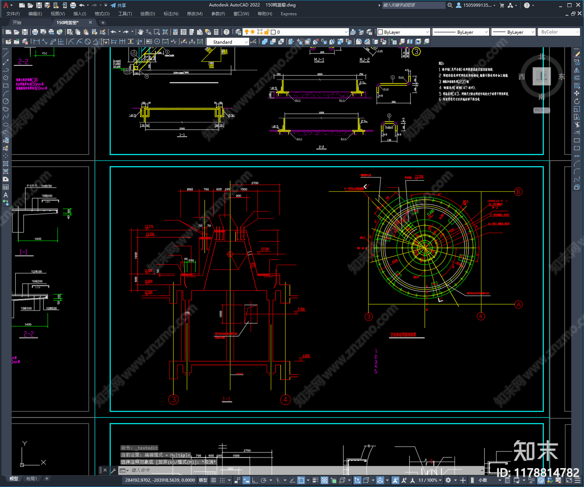
Task: Select the Hatch tool in the Draw toolbar
Action: point(5,164)
